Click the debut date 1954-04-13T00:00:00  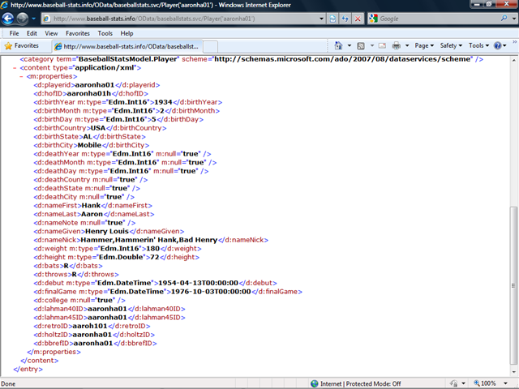tap(198, 283)
